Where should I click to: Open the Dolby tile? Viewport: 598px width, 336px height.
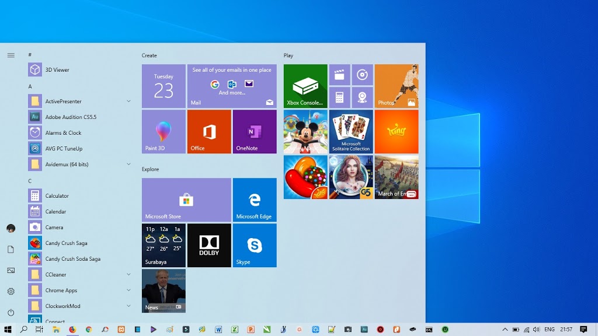click(x=209, y=246)
